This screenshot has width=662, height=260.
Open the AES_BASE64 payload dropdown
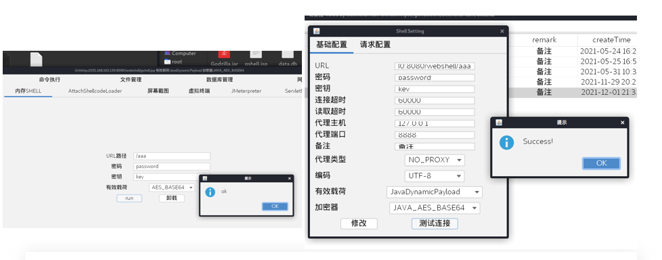[172, 188]
